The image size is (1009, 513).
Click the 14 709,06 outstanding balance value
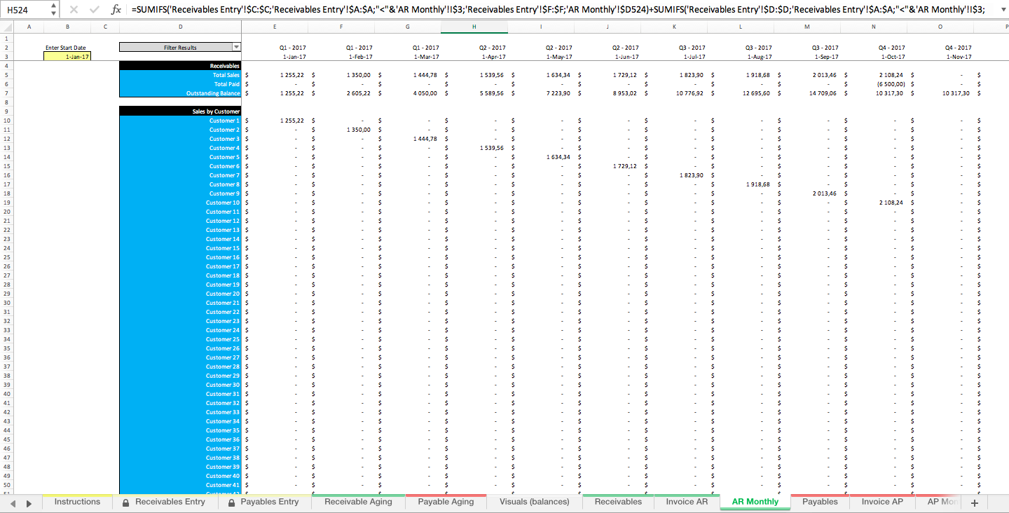click(823, 93)
